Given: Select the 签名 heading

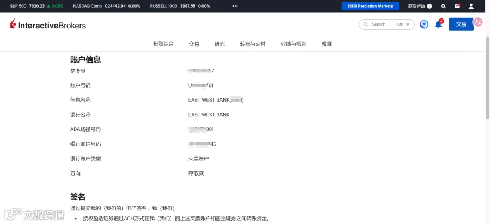Looking at the screenshot, I should click(78, 197).
